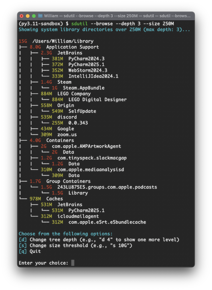Click the cursor after 'Enter your choice:'
The width and height of the screenshot is (212, 290).
point(73,263)
